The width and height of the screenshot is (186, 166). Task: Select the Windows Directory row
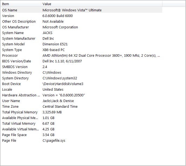[82, 73]
